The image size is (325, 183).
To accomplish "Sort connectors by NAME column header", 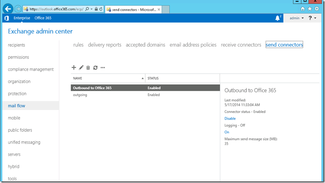I will click(108, 78).
